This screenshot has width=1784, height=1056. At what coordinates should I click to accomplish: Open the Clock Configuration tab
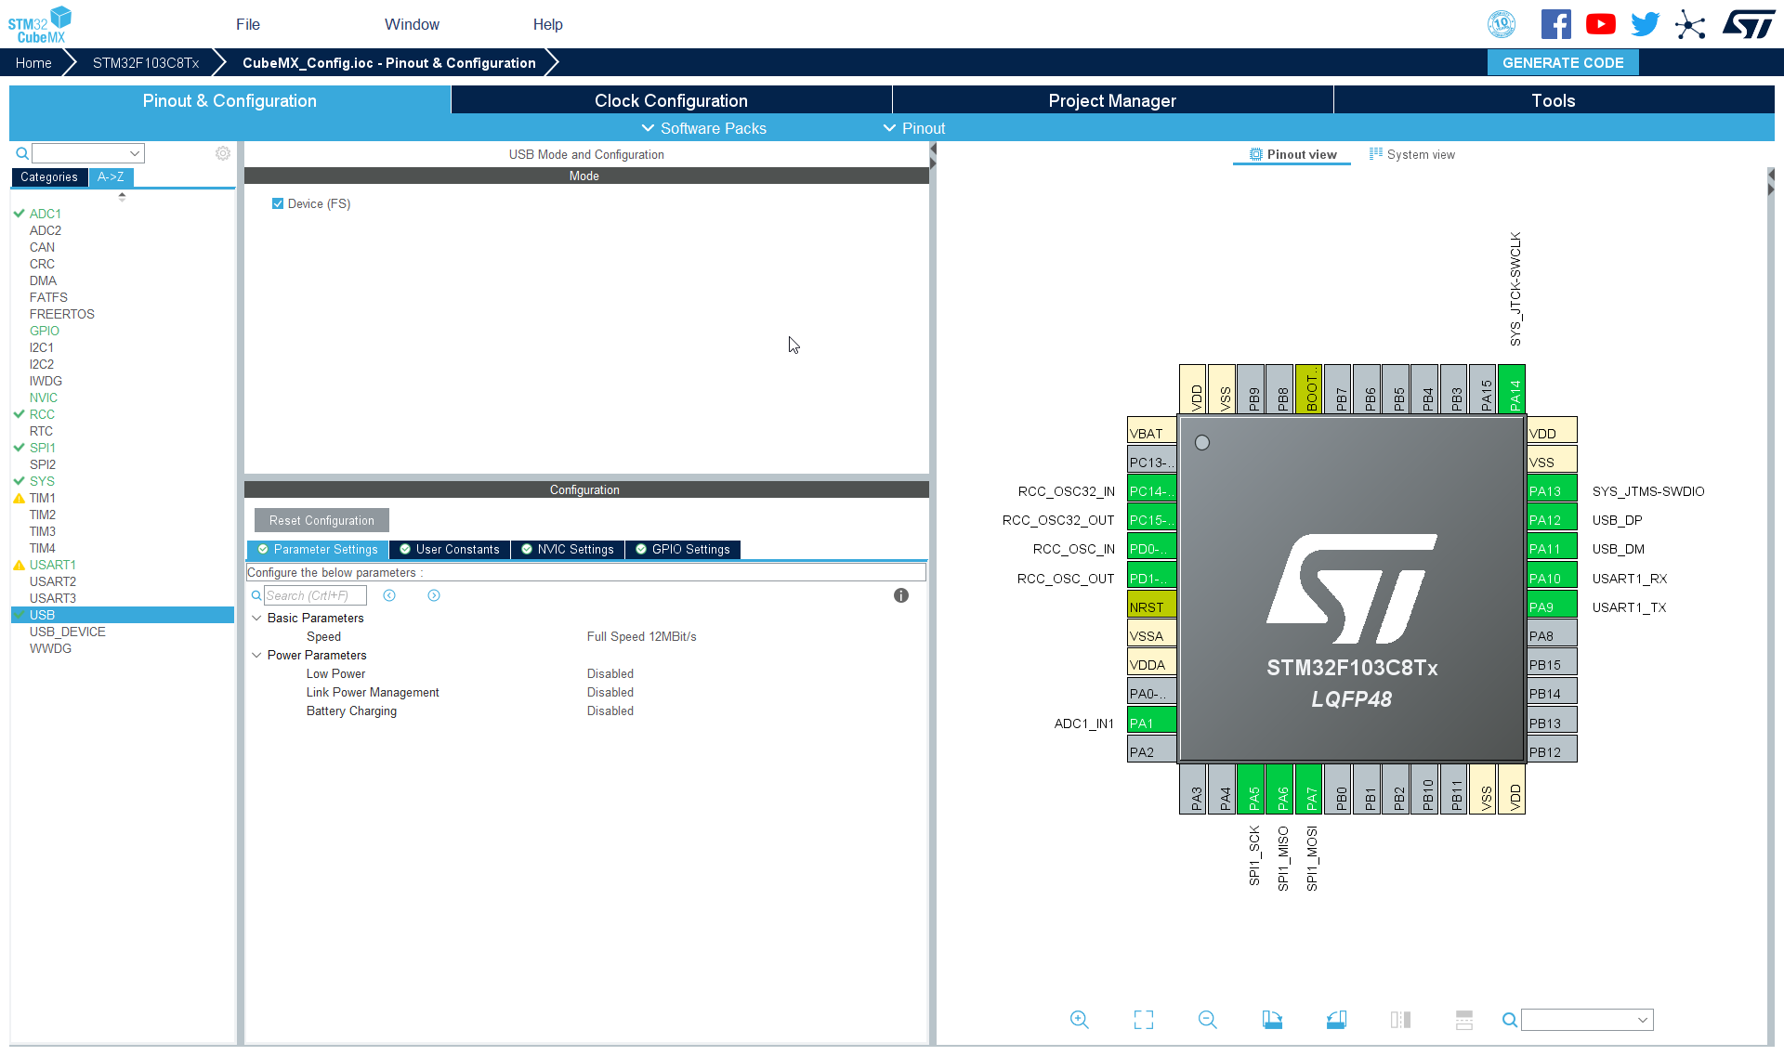tap(671, 100)
